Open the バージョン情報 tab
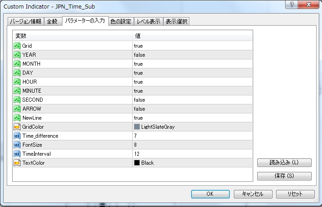The image size is (322, 207). (x=26, y=22)
